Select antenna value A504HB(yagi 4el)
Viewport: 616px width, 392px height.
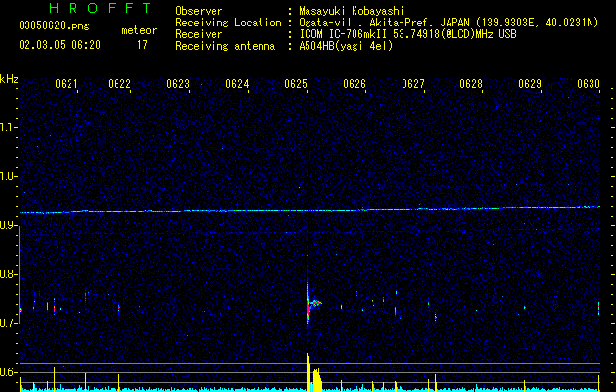[x=346, y=46]
